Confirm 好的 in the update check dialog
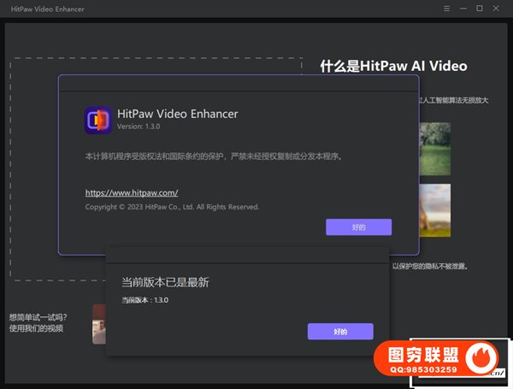The image size is (513, 389). click(x=340, y=332)
